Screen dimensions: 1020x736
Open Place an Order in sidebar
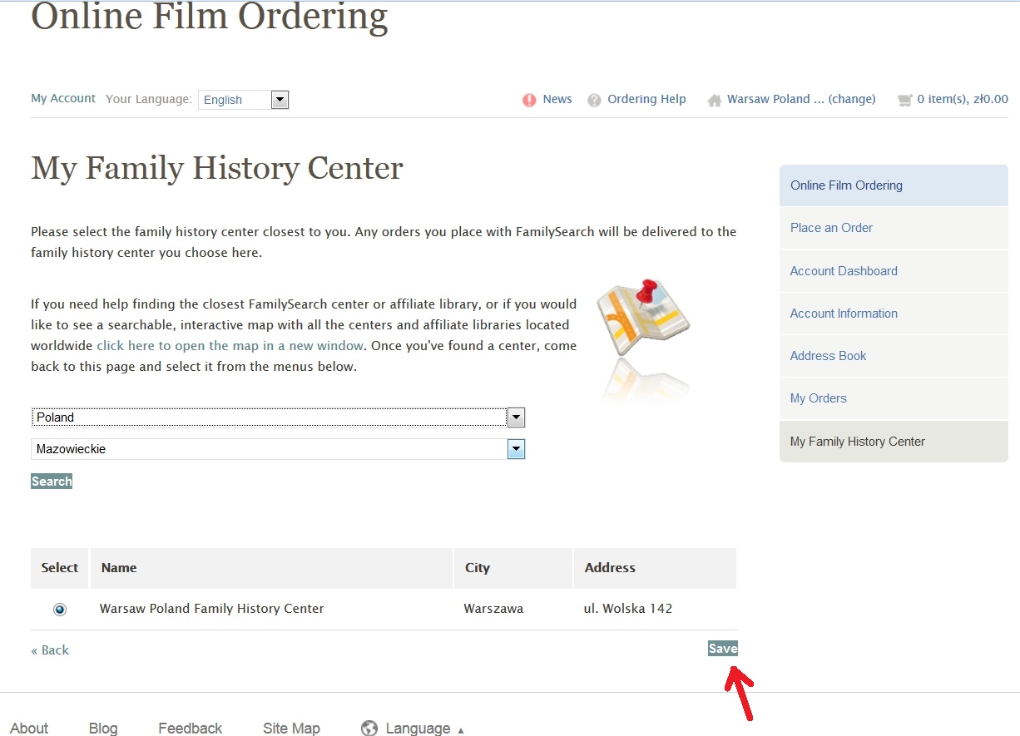click(x=831, y=228)
